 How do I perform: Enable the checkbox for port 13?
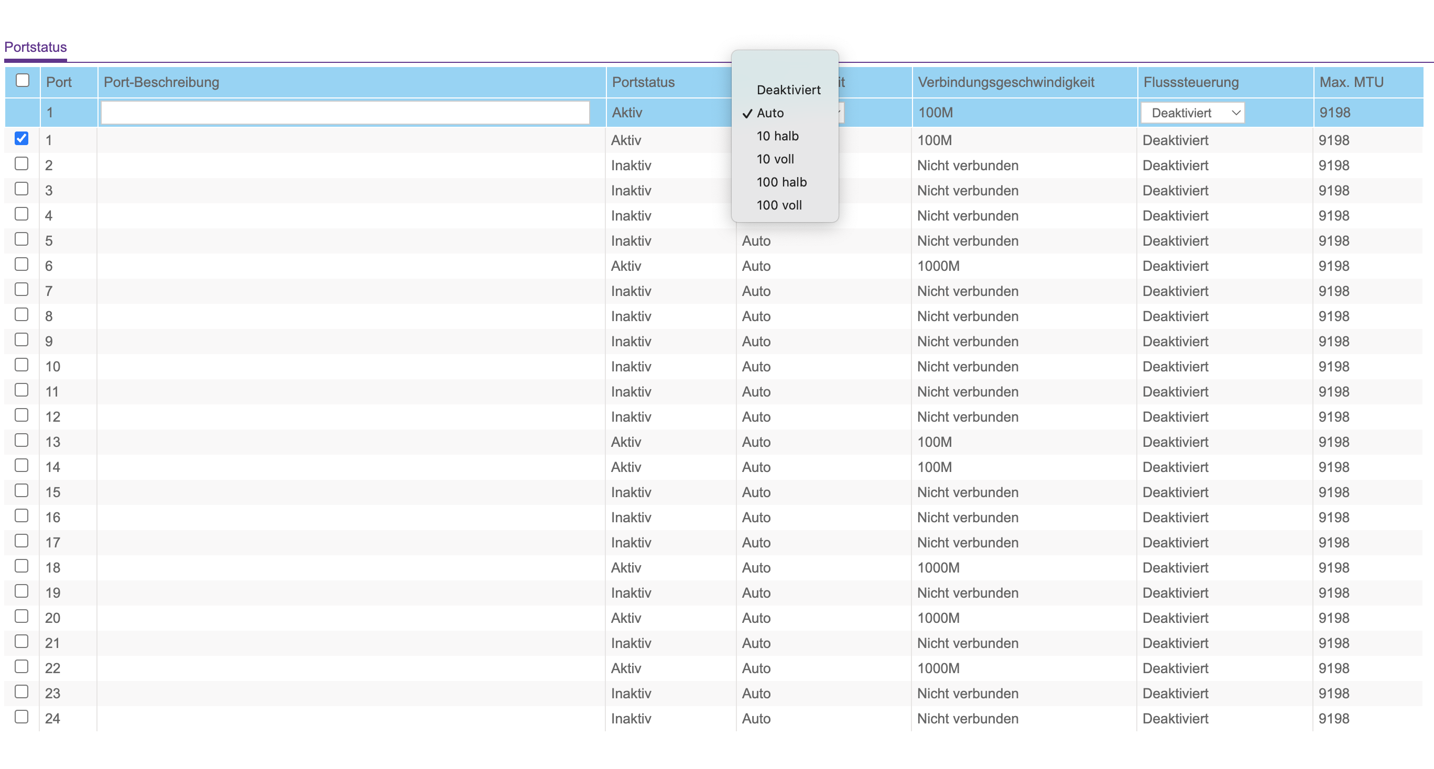coord(21,440)
